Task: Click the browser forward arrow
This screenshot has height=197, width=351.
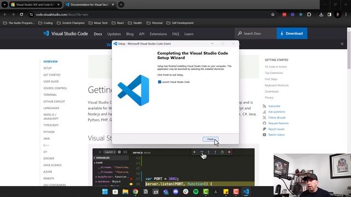Action: click(x=13, y=15)
